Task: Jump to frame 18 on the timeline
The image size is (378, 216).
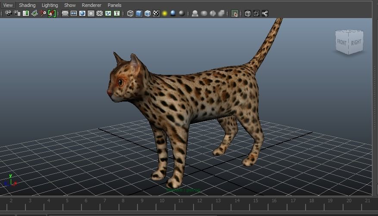Action: (x=312, y=201)
